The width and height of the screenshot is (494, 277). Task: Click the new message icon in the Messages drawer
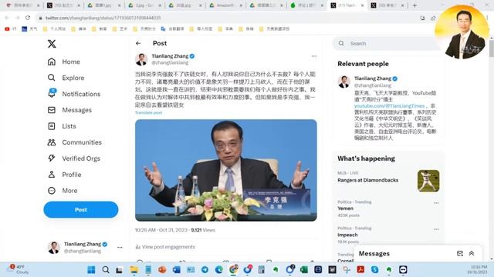460,253
